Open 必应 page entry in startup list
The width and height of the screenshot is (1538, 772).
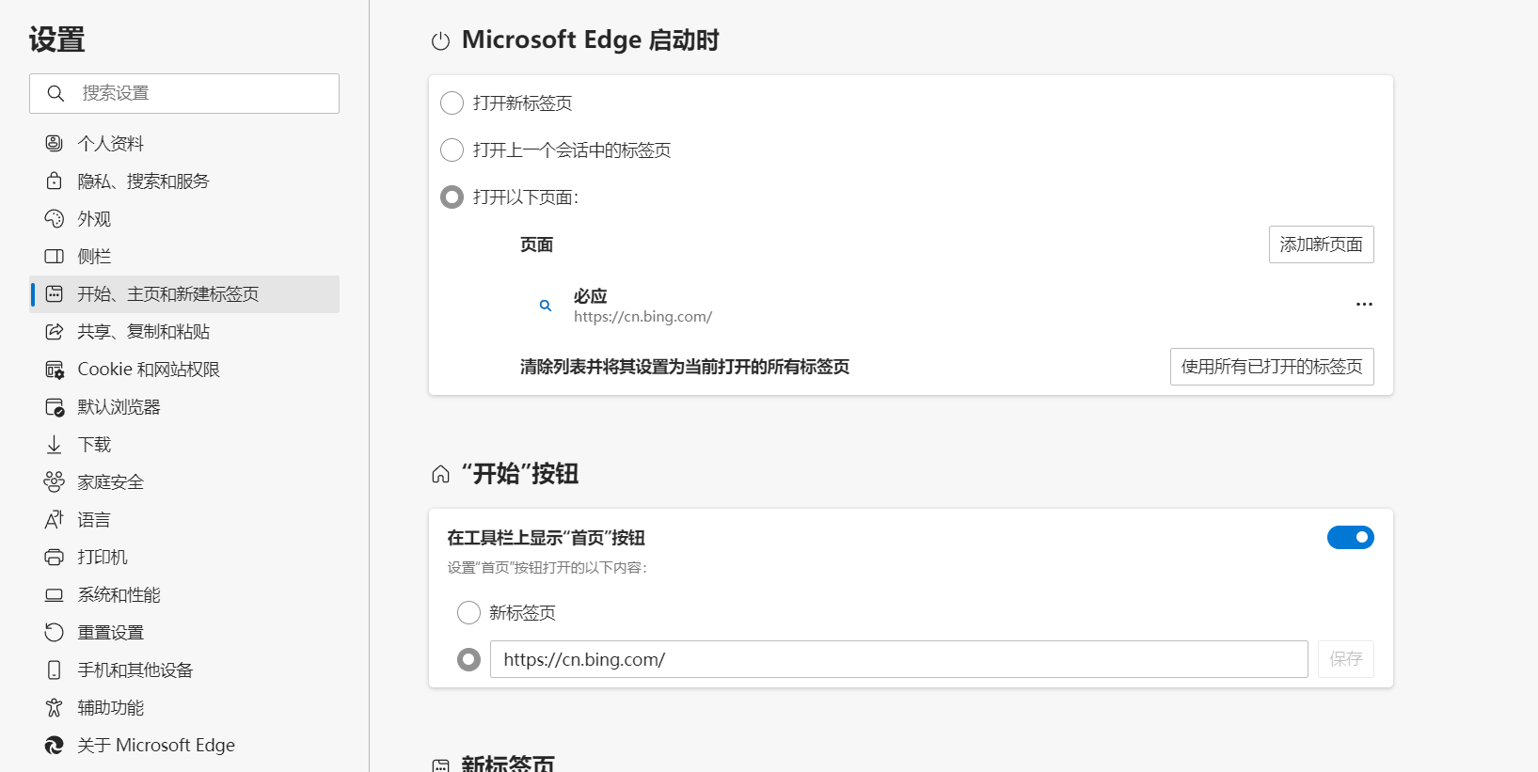point(947,306)
